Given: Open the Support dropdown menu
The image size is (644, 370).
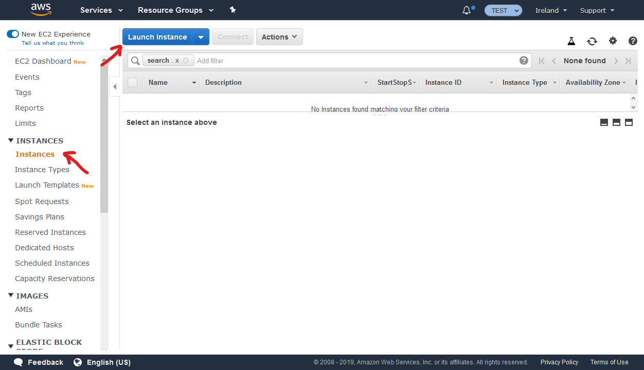Looking at the screenshot, I should [x=597, y=10].
